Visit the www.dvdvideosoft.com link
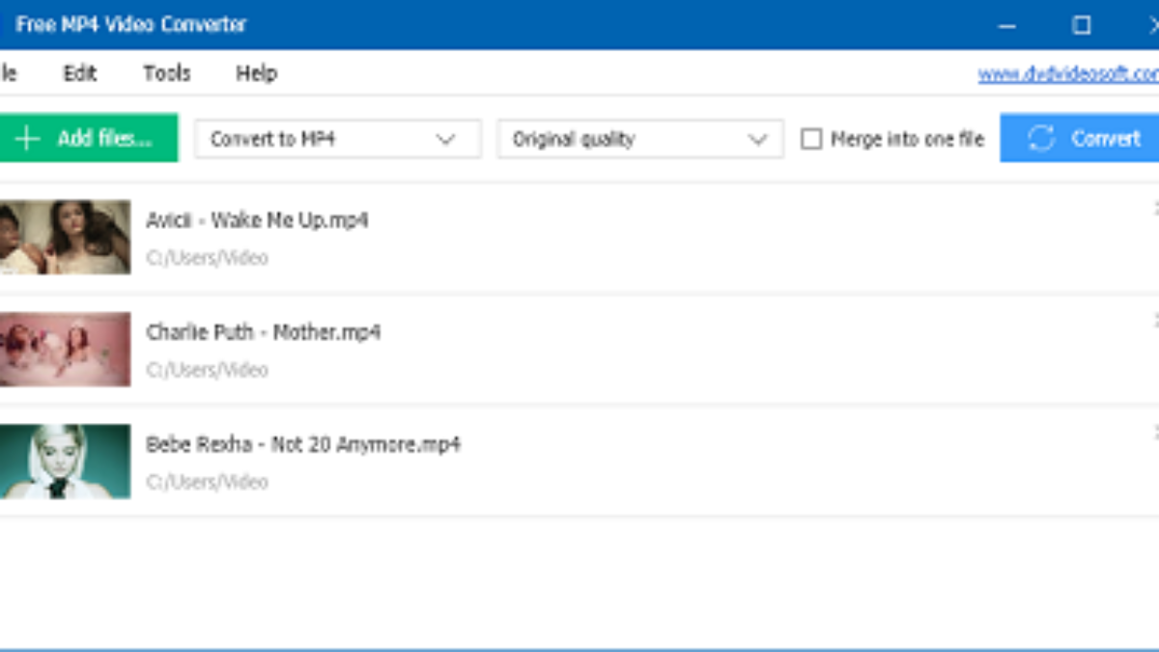1159x652 pixels. point(1067,74)
